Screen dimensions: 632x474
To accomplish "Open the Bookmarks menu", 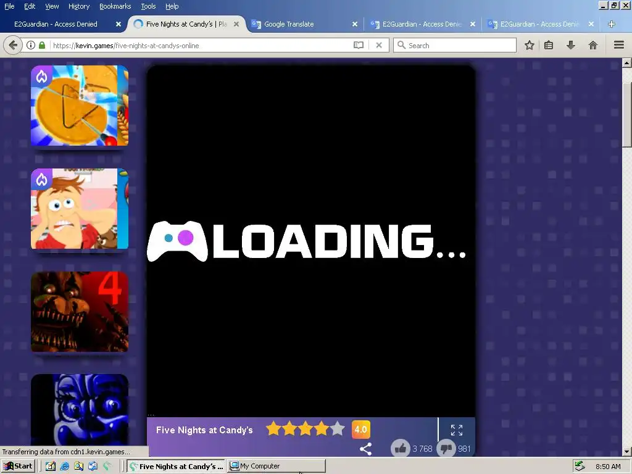I will click(115, 6).
